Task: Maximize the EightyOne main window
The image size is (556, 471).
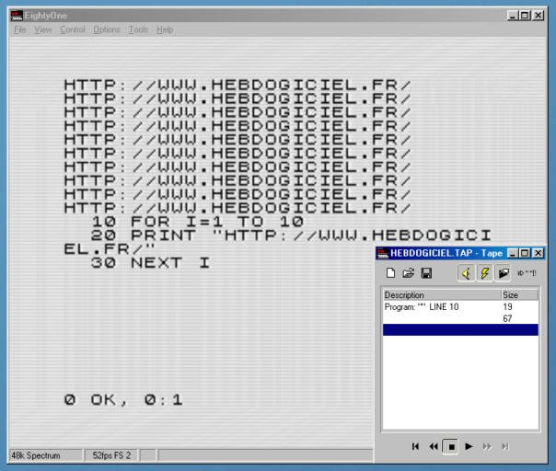Action: [x=525, y=16]
